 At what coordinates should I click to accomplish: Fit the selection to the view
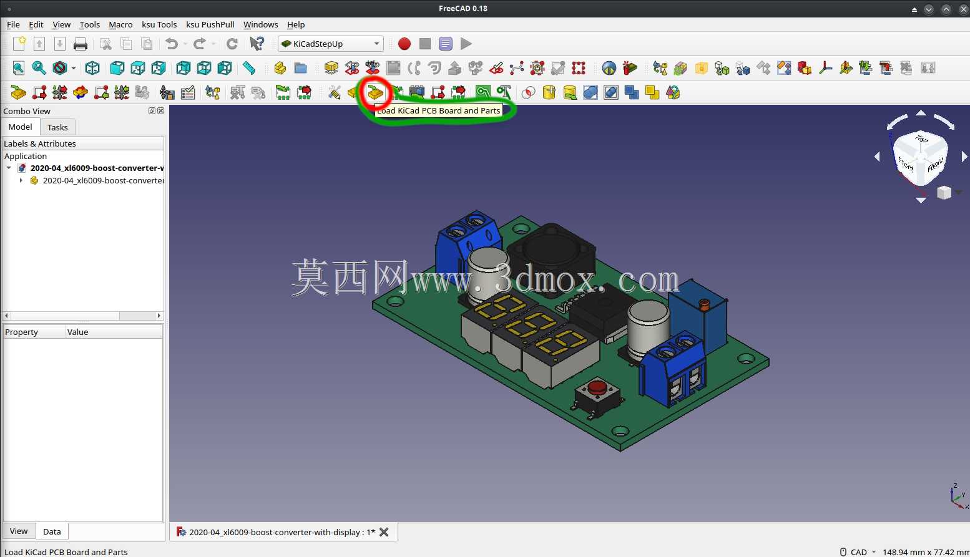[39, 68]
